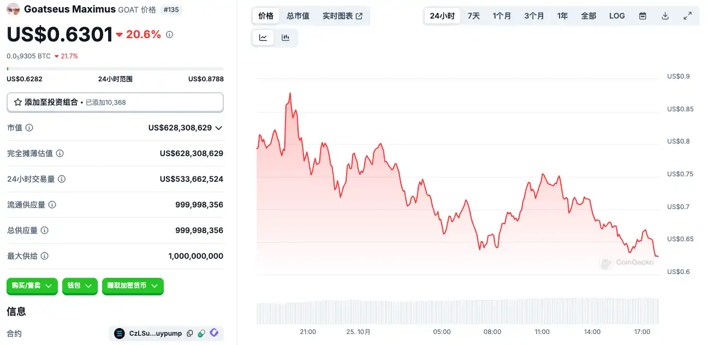Image resolution: width=708 pixels, height=345 pixels.
Task: Select the 7天 time range
Action: [474, 16]
